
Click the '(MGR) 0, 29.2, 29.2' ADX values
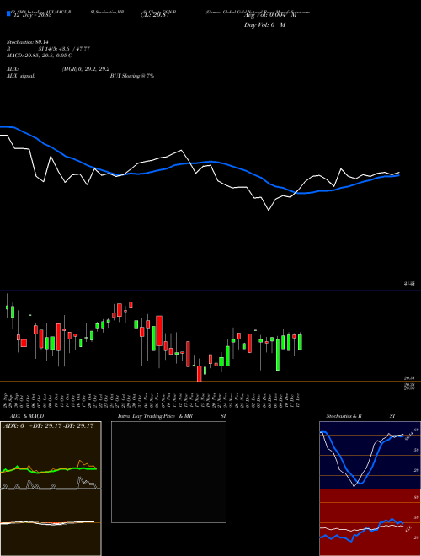[x=85, y=69]
